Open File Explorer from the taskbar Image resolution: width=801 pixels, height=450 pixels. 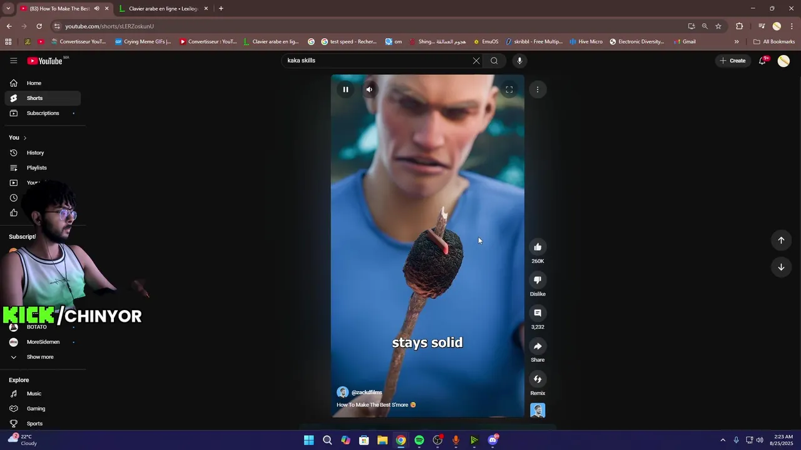tap(382, 440)
